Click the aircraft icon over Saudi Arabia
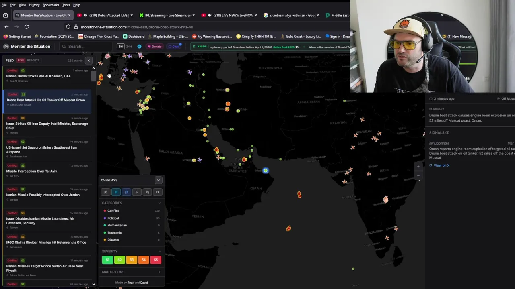This screenshot has height=289, width=515. (x=147, y=159)
